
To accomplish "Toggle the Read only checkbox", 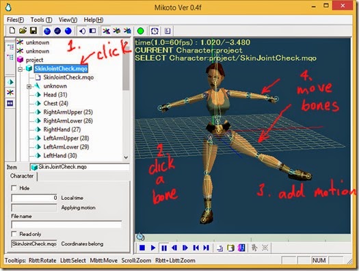I will point(14,234).
